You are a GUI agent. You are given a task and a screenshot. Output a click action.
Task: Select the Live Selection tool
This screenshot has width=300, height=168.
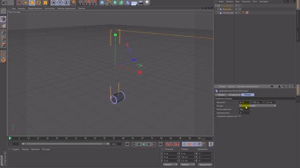pos(19,2)
